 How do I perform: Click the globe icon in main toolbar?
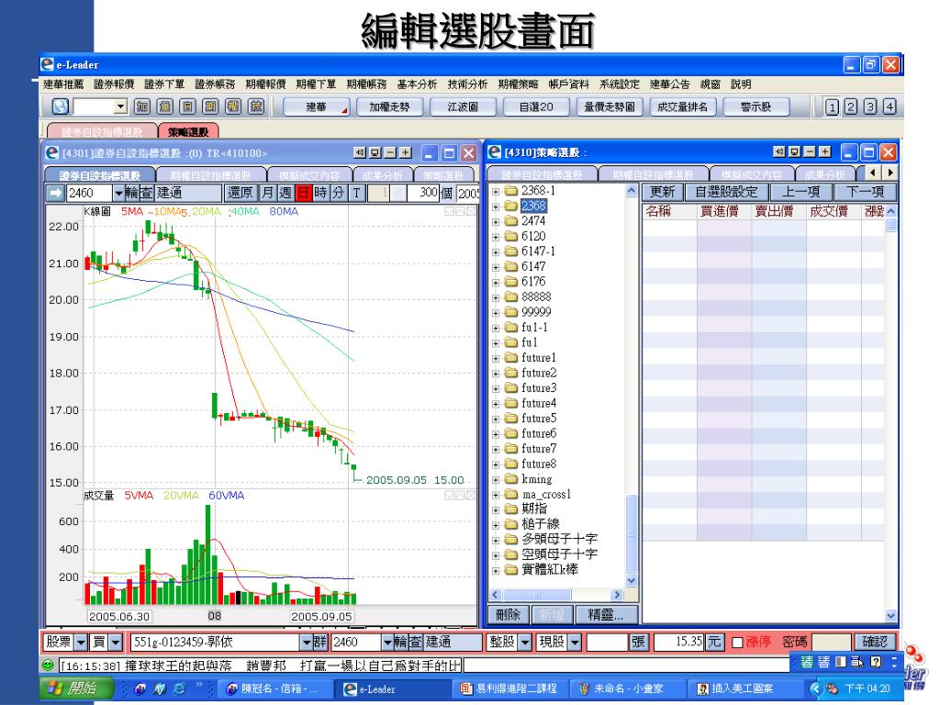(x=60, y=106)
